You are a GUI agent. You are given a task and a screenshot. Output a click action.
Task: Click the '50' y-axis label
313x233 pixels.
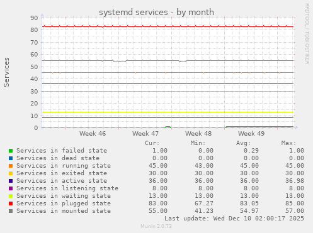[x=34, y=67]
